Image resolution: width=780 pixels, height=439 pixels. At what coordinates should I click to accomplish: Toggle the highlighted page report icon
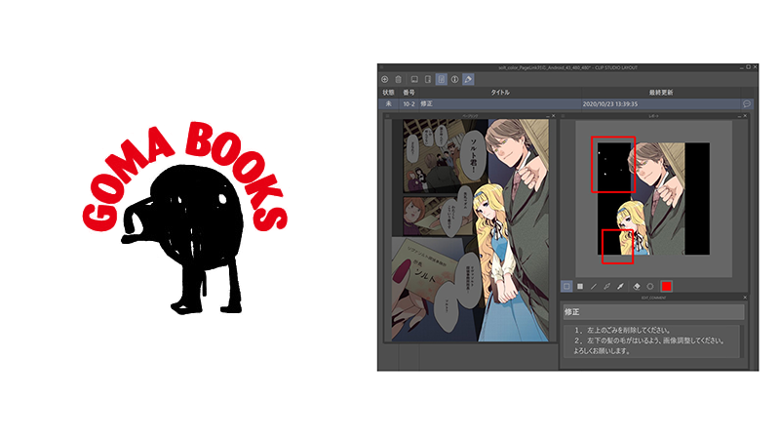pyautogui.click(x=442, y=79)
